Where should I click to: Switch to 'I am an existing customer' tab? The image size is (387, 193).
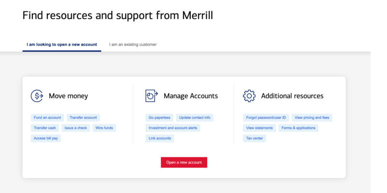pyautogui.click(x=133, y=45)
